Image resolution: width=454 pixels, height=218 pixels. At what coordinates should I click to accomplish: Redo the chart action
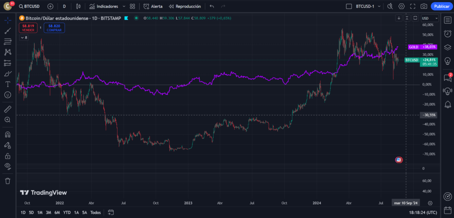click(x=223, y=6)
